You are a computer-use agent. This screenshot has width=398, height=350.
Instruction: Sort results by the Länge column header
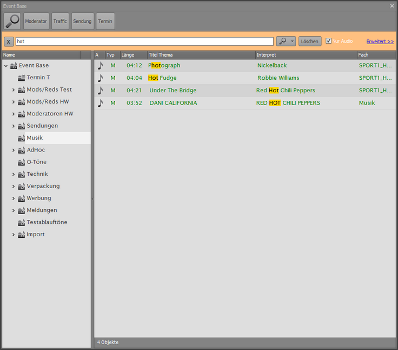[x=133, y=55]
